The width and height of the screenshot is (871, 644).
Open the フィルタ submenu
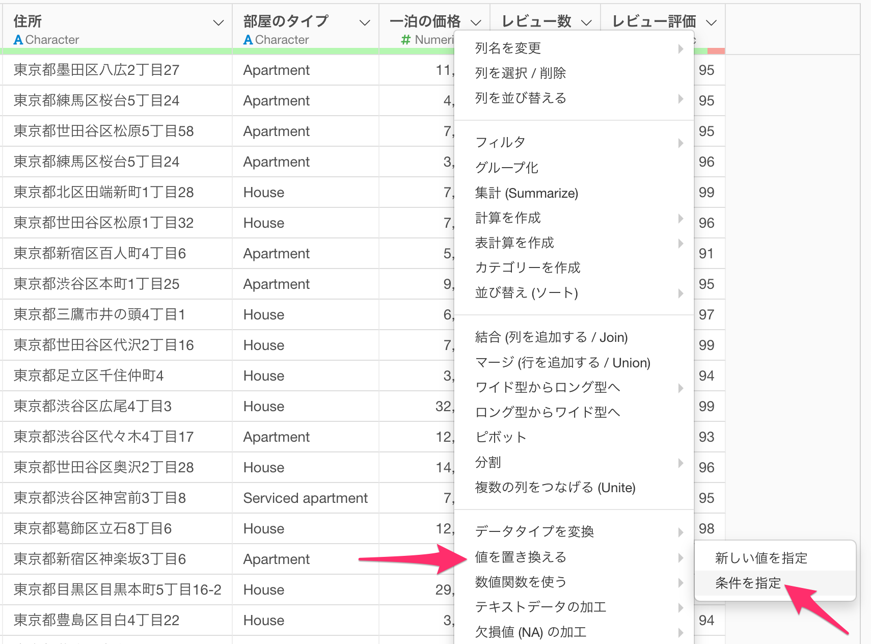[x=500, y=142]
